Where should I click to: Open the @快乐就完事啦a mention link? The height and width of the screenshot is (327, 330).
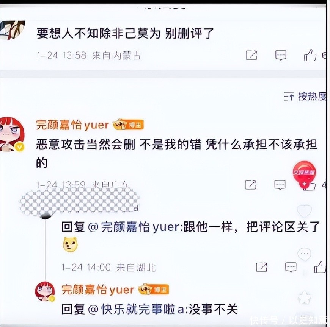(x=136, y=310)
